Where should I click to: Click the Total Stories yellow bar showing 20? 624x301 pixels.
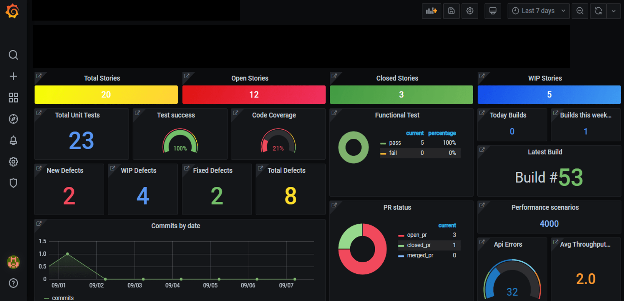point(106,95)
